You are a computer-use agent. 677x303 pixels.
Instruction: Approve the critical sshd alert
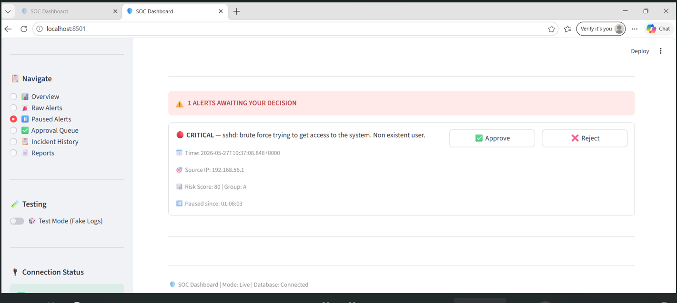(492, 138)
